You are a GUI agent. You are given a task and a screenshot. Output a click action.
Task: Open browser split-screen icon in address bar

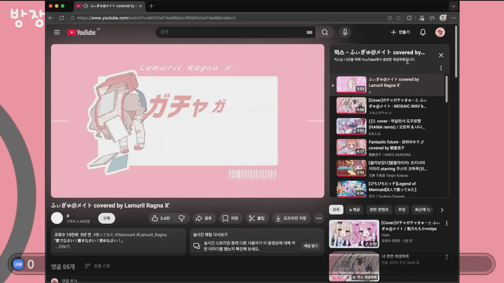[x=390, y=18]
